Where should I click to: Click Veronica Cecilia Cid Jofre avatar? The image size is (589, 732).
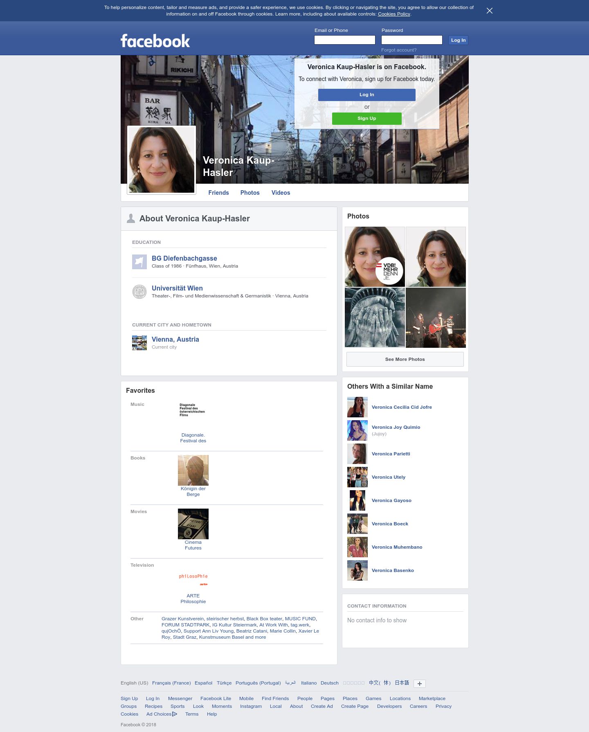tap(357, 407)
